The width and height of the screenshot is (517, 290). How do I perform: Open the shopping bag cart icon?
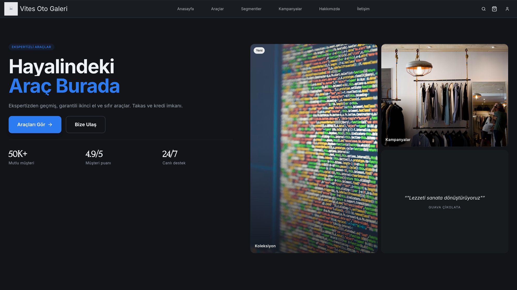494,9
